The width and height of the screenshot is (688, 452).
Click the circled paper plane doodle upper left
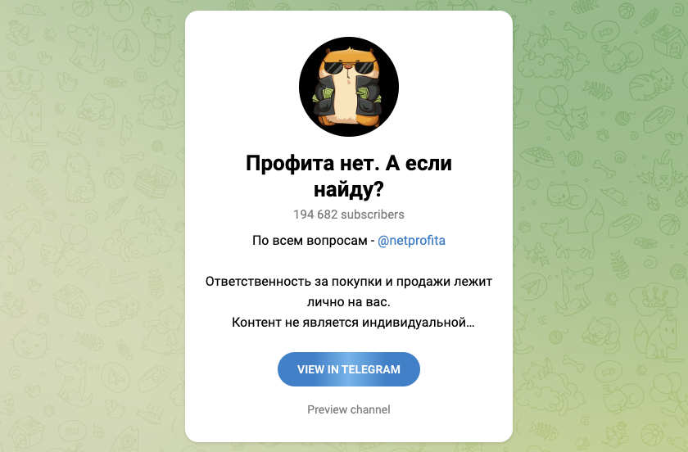126,44
